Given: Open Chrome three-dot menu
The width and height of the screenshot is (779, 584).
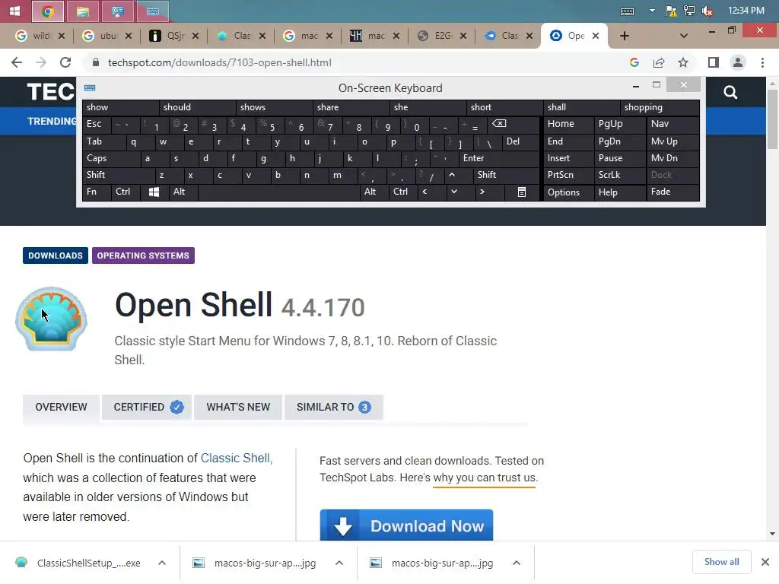Looking at the screenshot, I should [x=762, y=62].
